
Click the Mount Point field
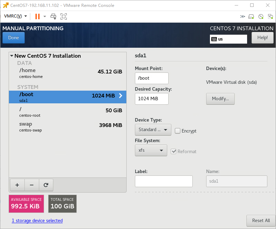tap(151, 78)
